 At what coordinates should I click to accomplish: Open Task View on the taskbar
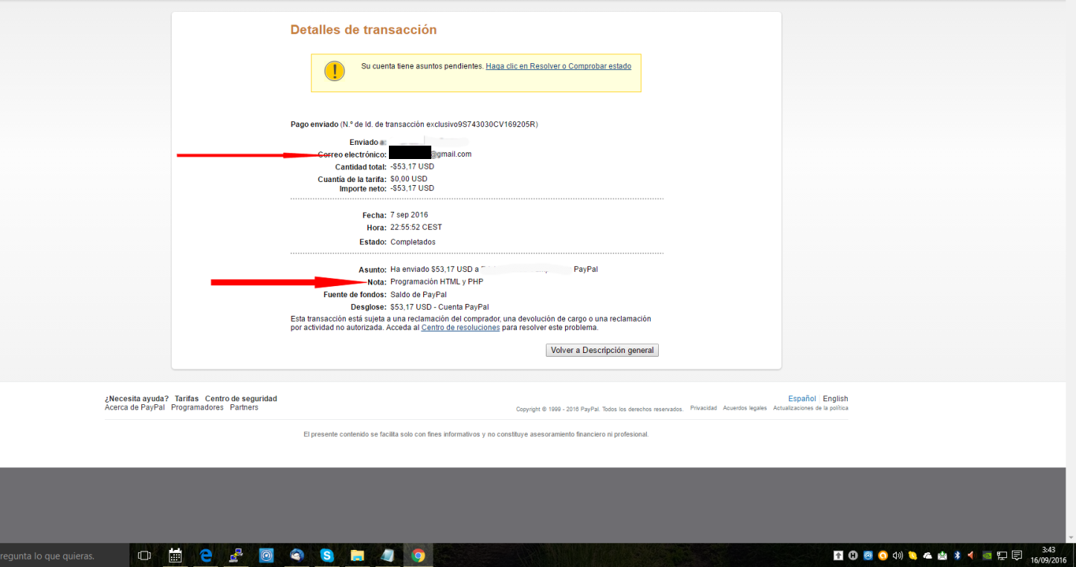point(144,554)
